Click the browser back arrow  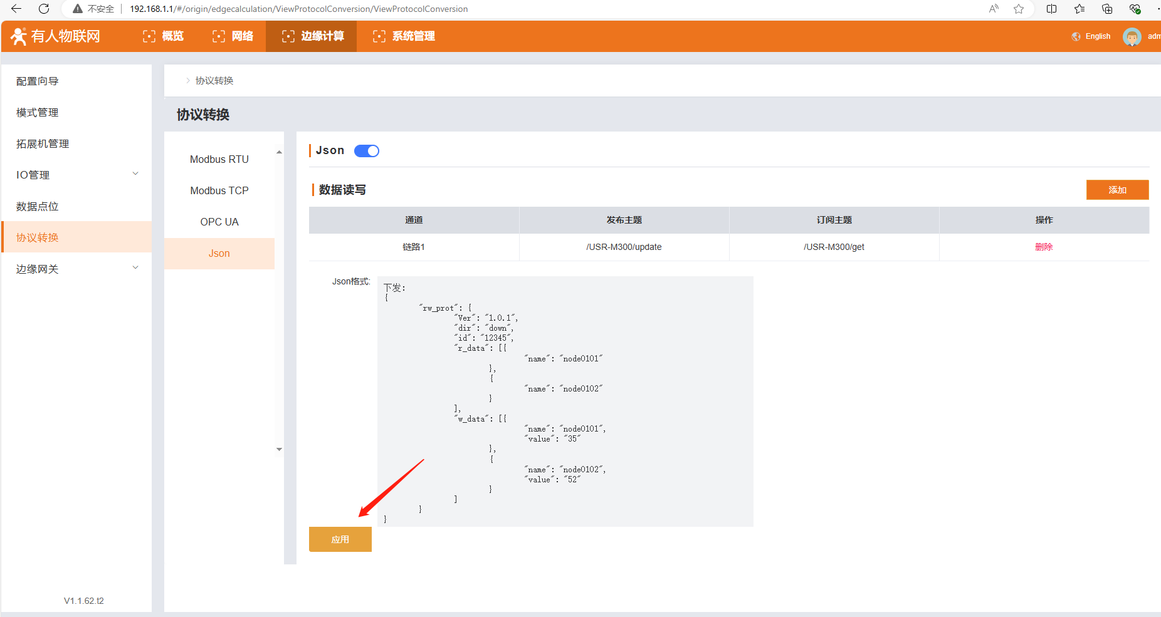[x=16, y=9]
